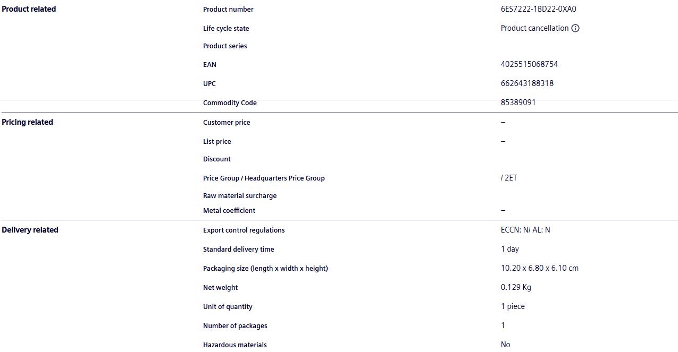Click the Pricing related section heading

coord(27,122)
